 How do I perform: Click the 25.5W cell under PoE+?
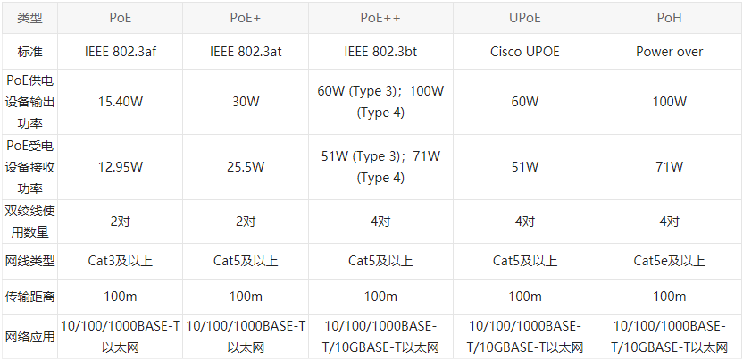click(x=246, y=167)
